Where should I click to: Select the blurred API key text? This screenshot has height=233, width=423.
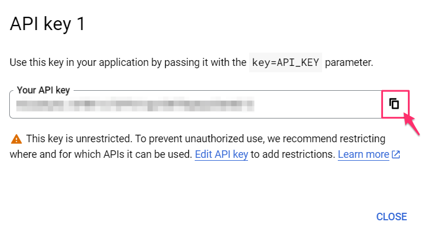coord(134,105)
